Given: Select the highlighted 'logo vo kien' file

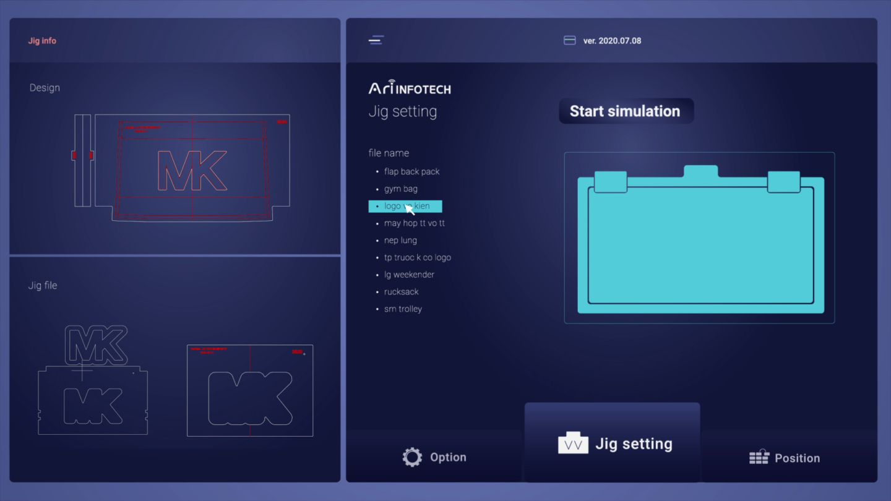Looking at the screenshot, I should tap(406, 206).
